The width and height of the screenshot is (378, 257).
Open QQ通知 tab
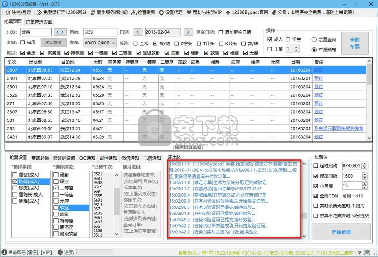tap(87, 158)
